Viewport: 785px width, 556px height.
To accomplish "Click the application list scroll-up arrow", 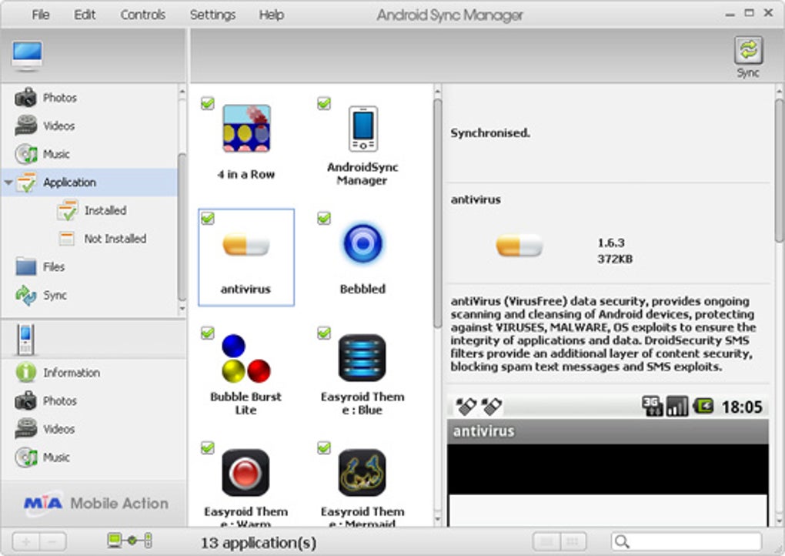I will click(x=438, y=91).
